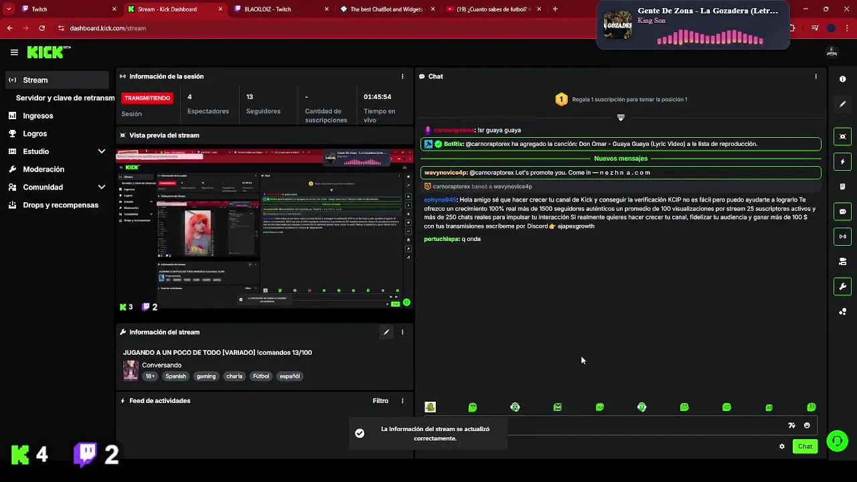Toggle the stream preview widget icon

point(842,137)
